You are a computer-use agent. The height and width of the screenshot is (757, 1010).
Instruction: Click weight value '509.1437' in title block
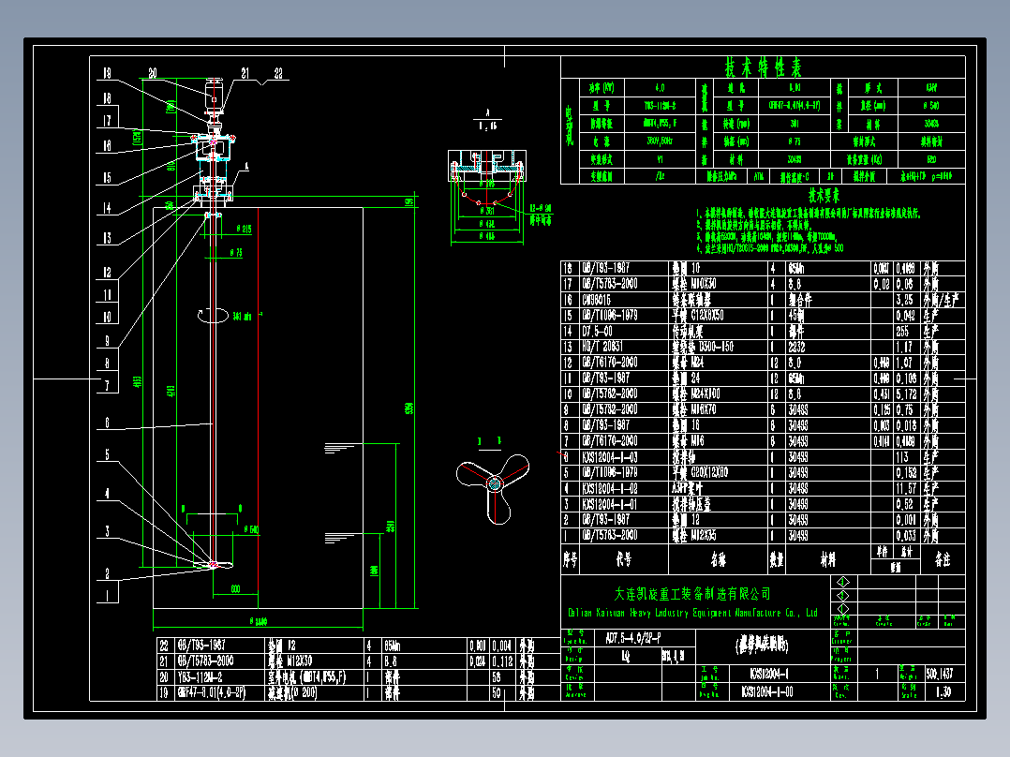tap(940, 674)
